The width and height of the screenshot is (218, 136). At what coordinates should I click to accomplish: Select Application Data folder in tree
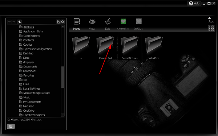tap(31, 31)
